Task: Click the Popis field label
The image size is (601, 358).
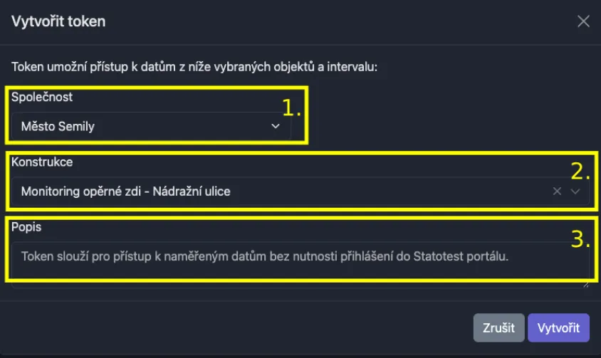Action: point(26,226)
